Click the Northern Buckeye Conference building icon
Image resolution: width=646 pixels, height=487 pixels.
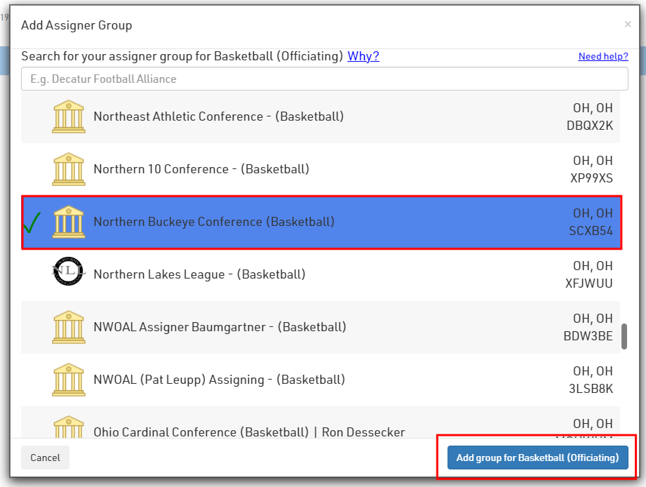tap(68, 222)
